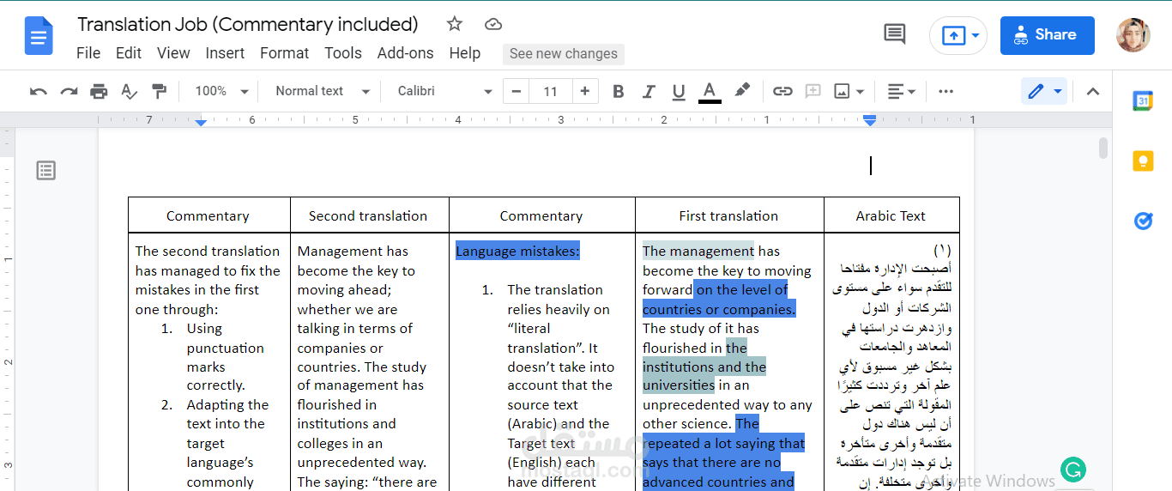Open the zoom level dropdown
Viewport: 1172px width, 491px height.
pos(221,91)
